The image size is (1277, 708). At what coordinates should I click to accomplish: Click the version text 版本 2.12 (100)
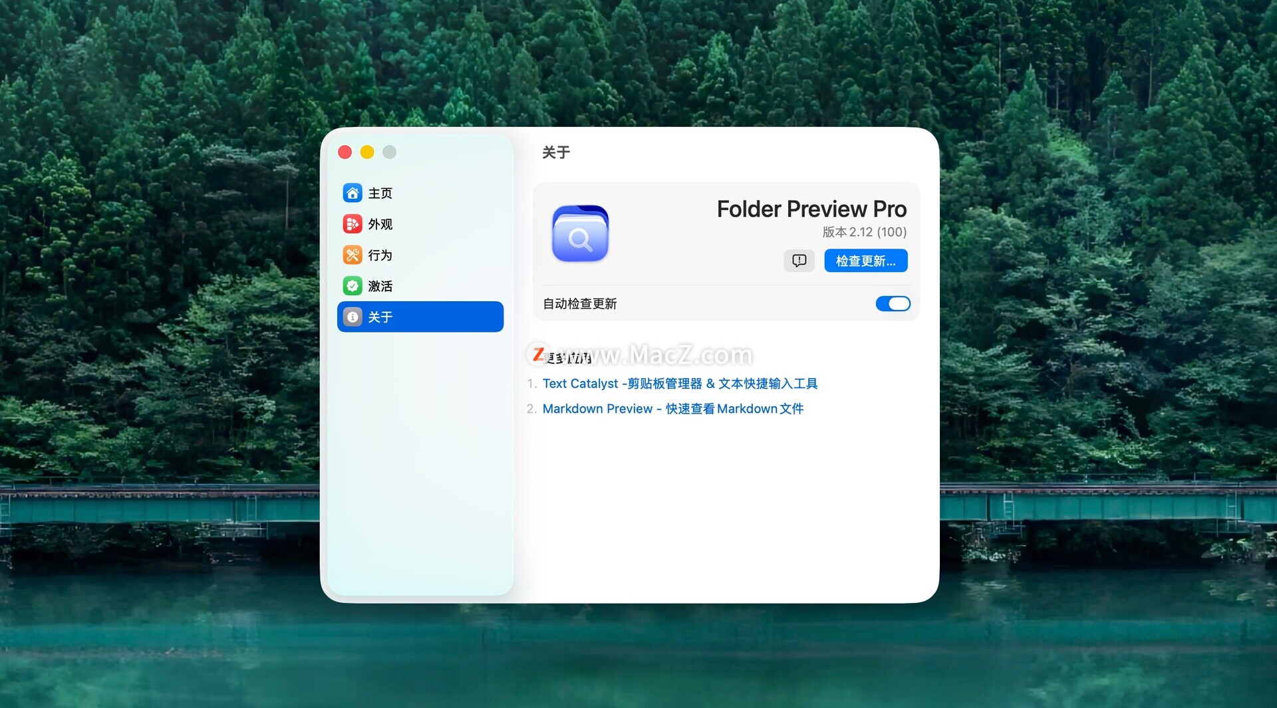865,232
